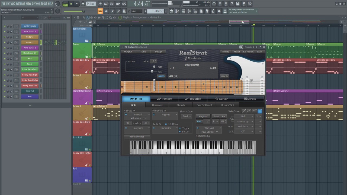
Task: Click the Bass Zone button
Action: [x=219, y=116]
